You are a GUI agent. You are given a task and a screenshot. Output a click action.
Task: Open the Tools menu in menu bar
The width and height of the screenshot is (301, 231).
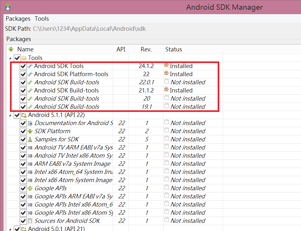click(x=42, y=19)
